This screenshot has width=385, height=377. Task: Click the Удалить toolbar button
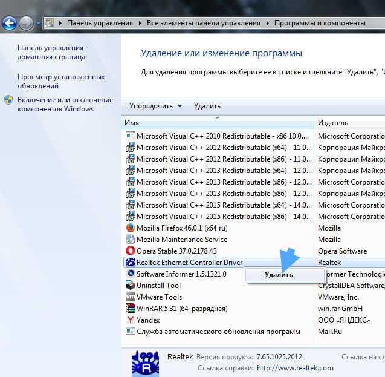pos(207,106)
